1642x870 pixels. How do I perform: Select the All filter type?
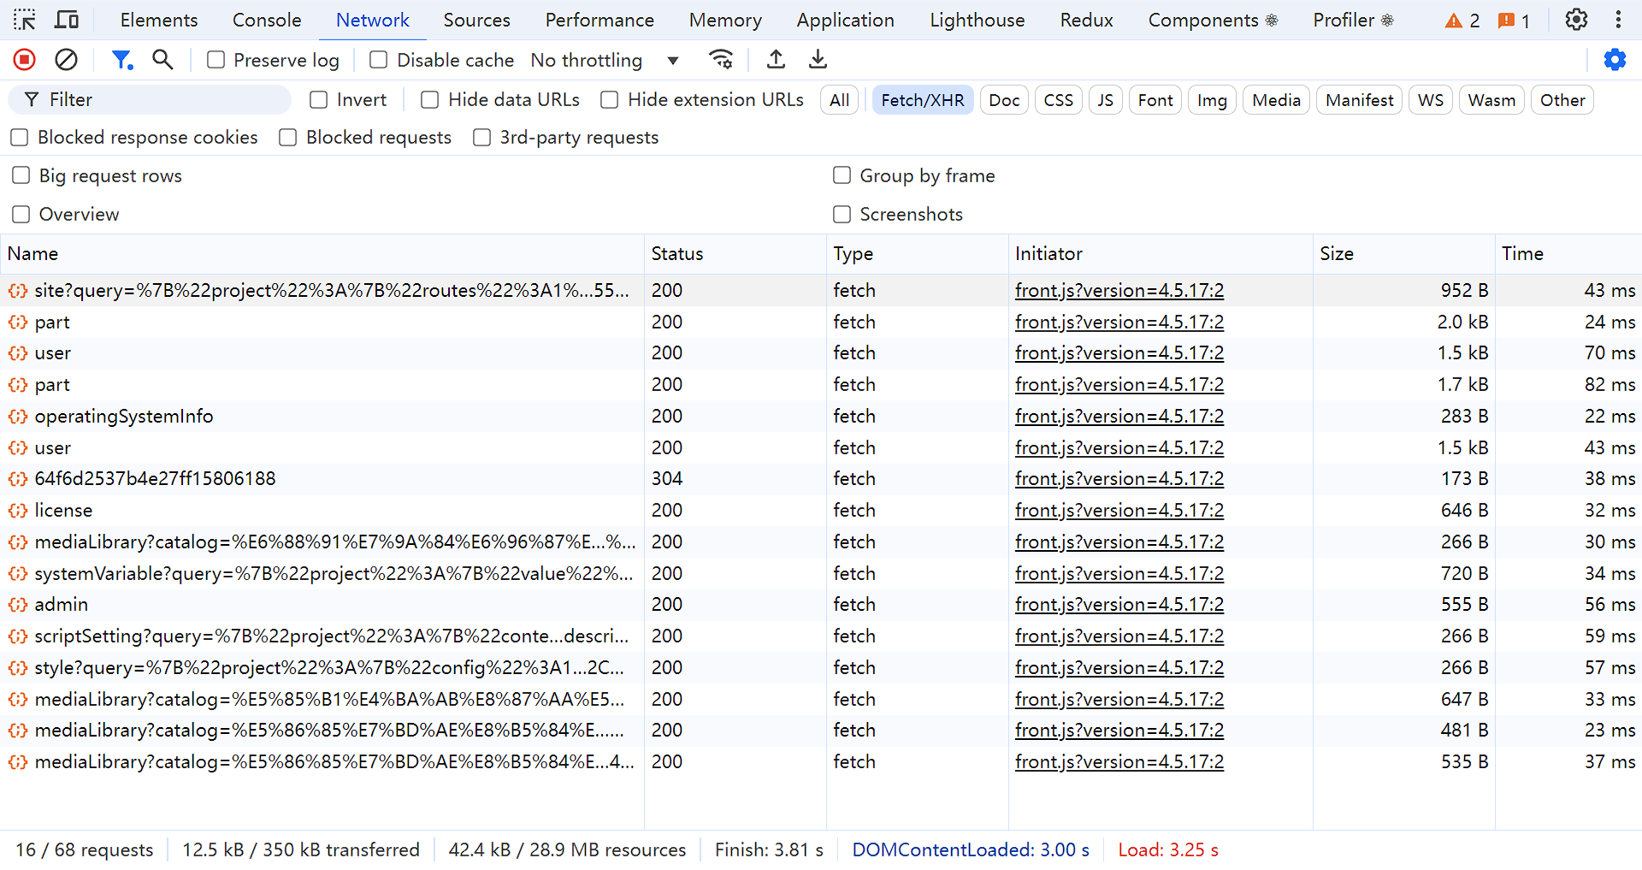pos(840,100)
